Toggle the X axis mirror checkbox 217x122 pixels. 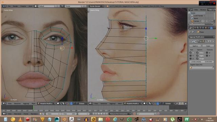pos(191,53)
